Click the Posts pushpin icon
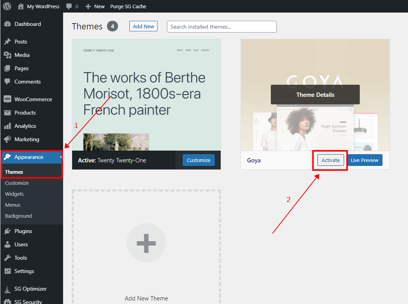The height and width of the screenshot is (304, 408). pos(7,42)
